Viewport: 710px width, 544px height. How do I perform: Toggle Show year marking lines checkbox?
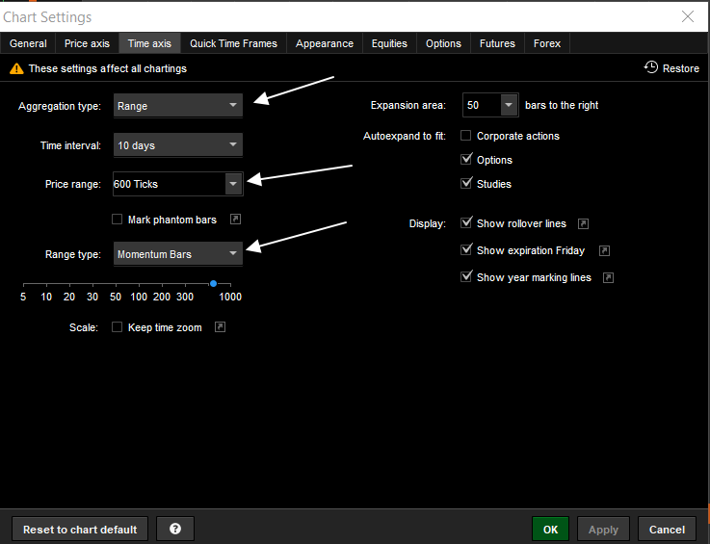[x=466, y=276]
